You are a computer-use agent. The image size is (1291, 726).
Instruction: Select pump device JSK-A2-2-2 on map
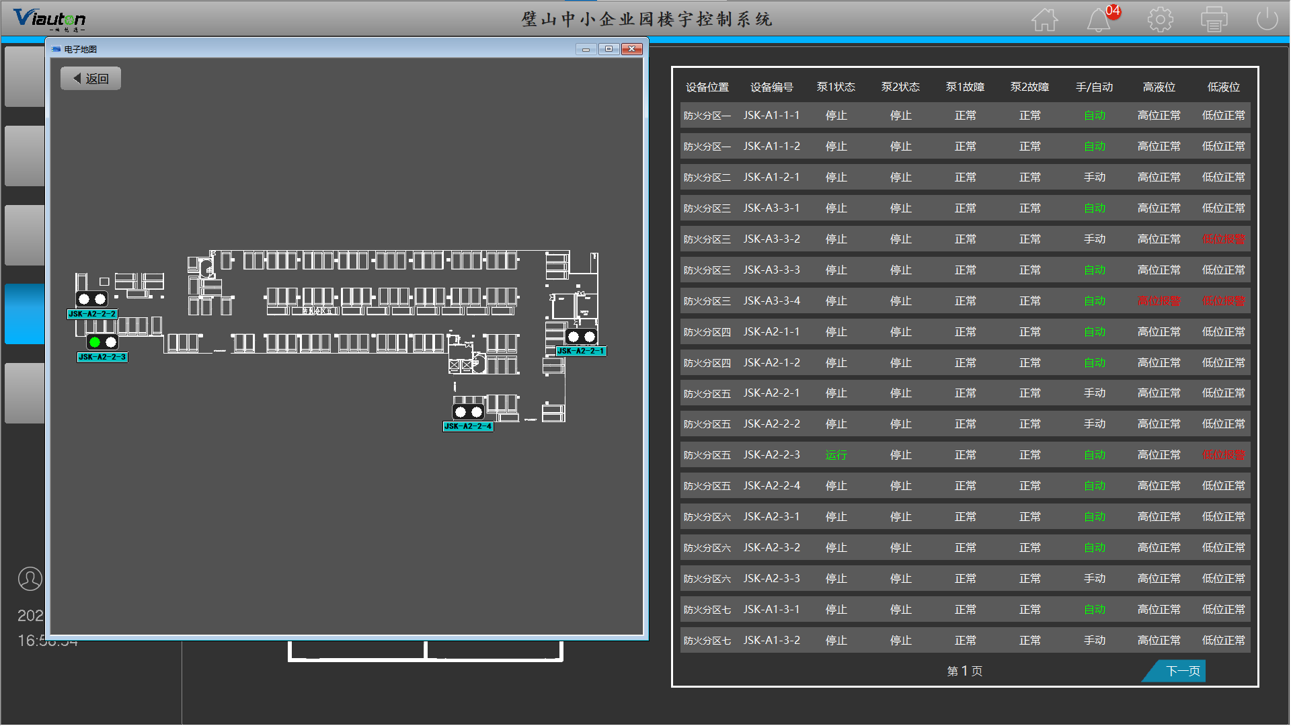point(92,299)
